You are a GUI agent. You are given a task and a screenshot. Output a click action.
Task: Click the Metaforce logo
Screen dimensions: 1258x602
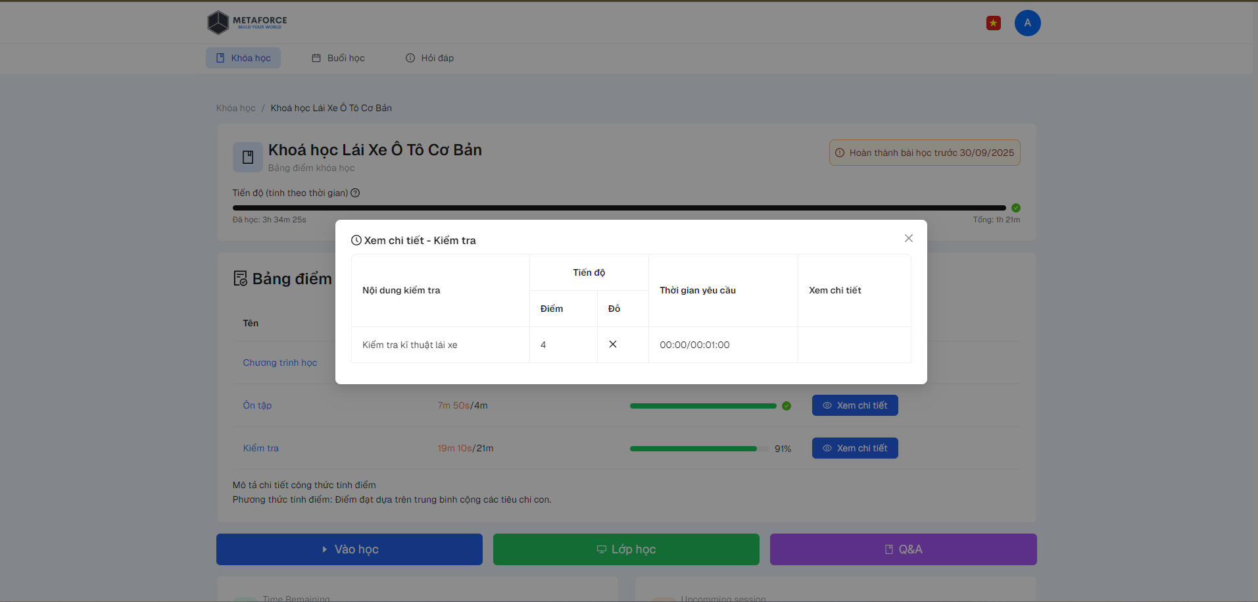point(247,23)
